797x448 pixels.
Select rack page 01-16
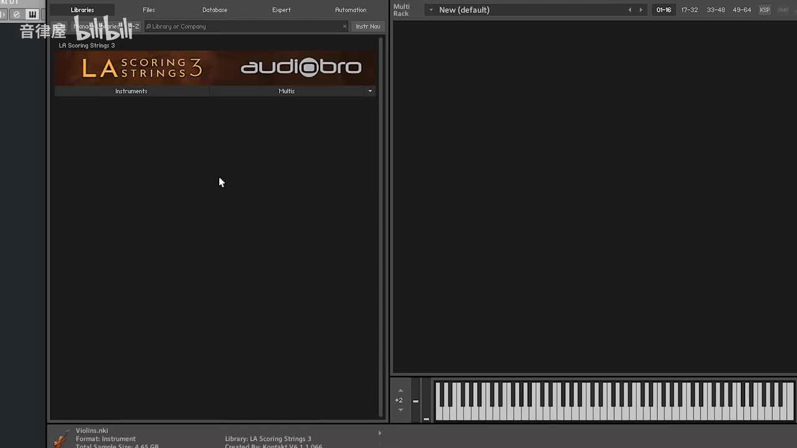tap(664, 10)
